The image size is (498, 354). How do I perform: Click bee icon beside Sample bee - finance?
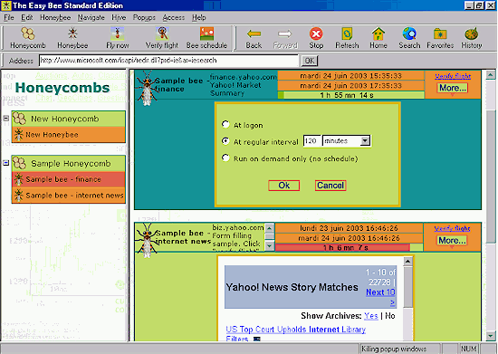click(18, 179)
